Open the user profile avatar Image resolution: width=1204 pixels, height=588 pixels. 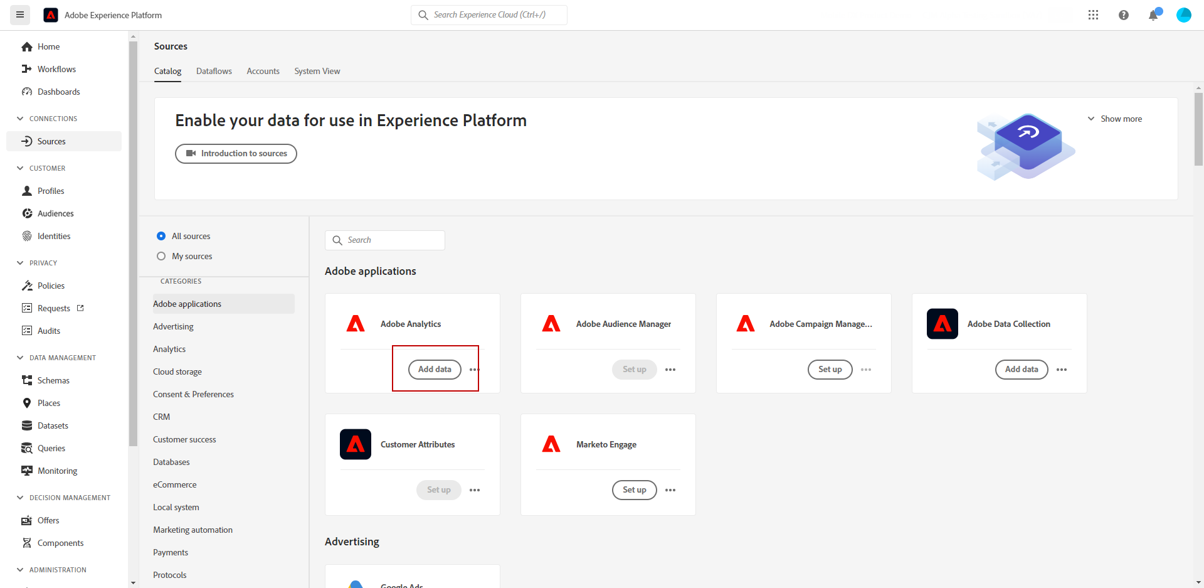click(1183, 15)
